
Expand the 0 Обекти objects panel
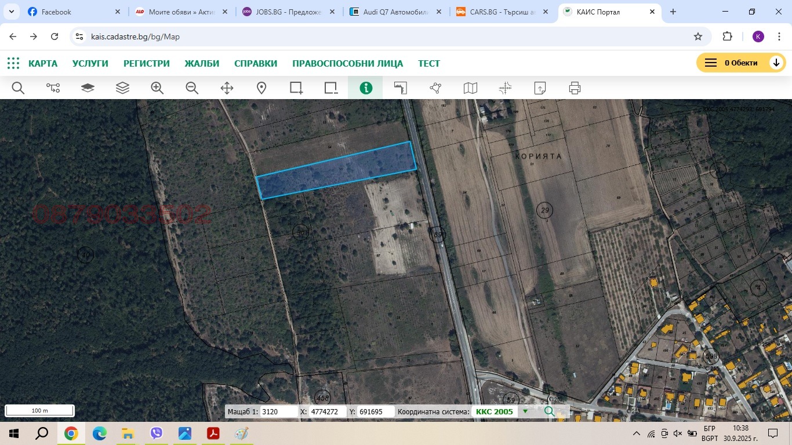pos(776,62)
